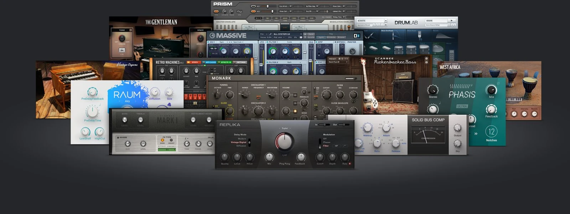Open Massive Filter 2 Daft type dropdown
The height and width of the screenshot is (214, 570).
click(x=289, y=62)
